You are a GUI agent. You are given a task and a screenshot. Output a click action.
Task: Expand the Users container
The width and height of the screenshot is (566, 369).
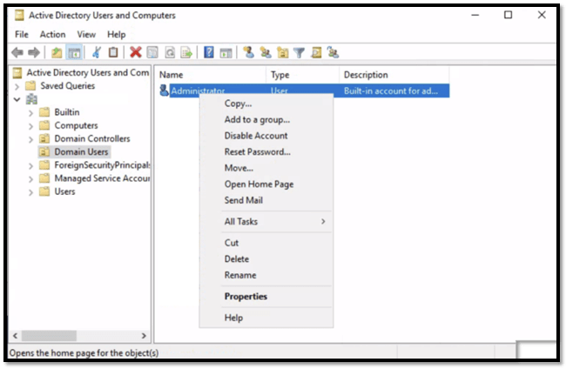[30, 192]
